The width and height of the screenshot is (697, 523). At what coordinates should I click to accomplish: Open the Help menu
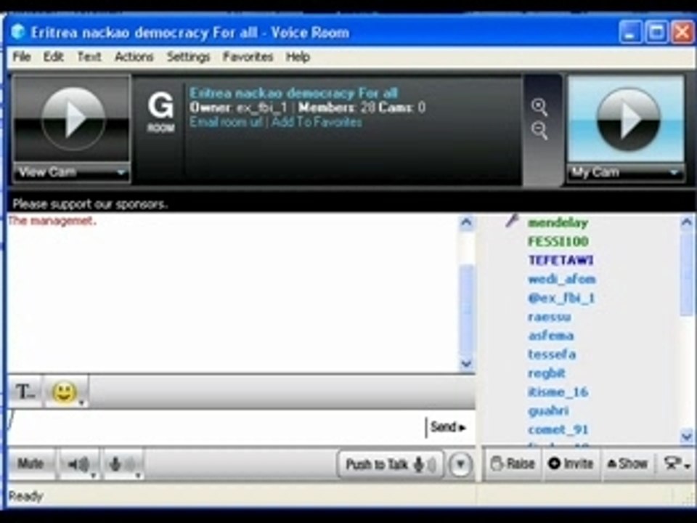point(298,57)
